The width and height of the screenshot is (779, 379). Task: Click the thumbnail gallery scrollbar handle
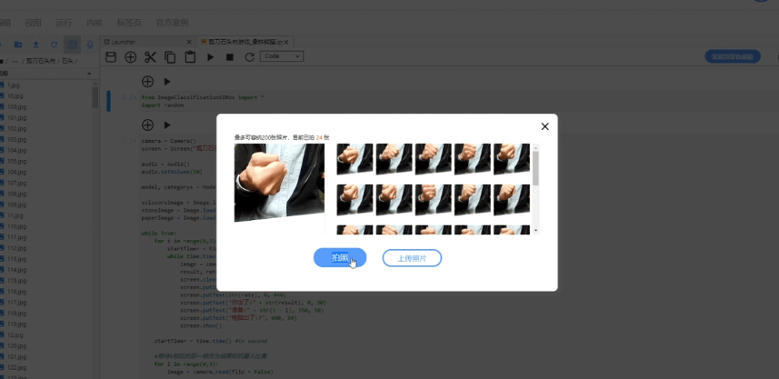pyautogui.click(x=535, y=168)
